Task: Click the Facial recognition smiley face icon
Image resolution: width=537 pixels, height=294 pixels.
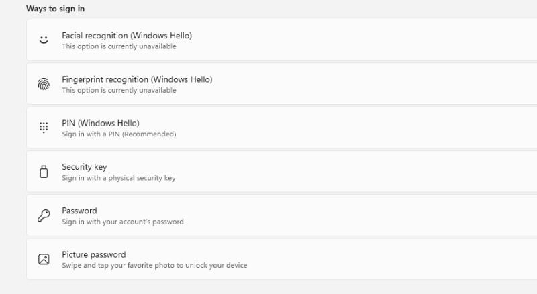Action: (44, 40)
